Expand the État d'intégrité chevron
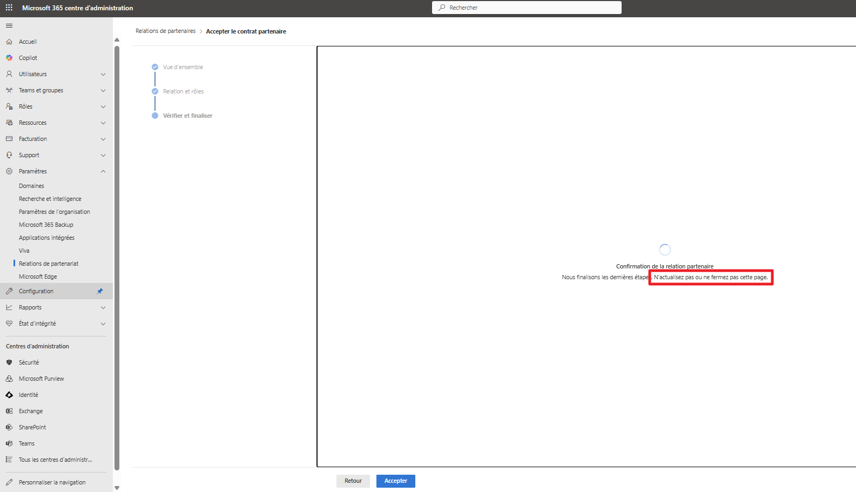Screen dimensions: 856x492 103,323
